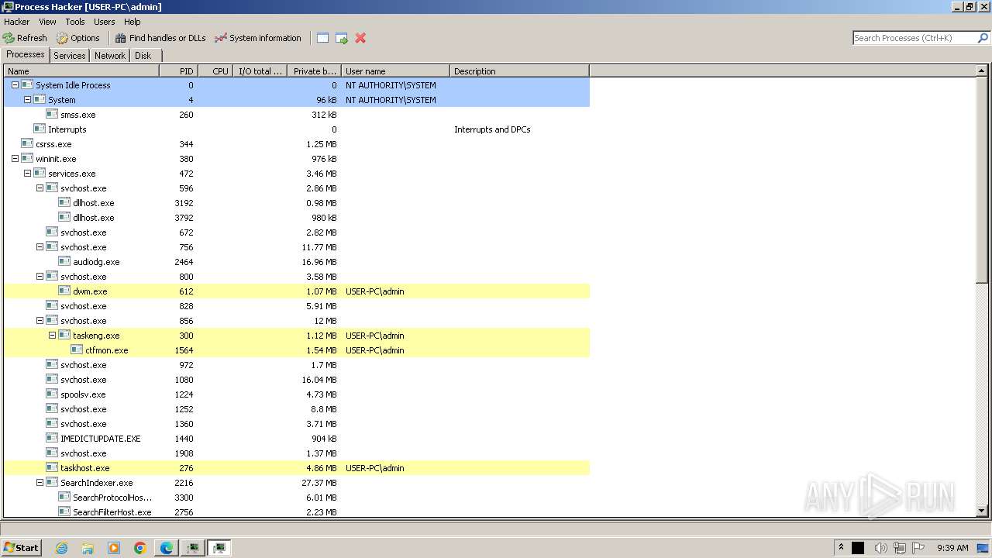Open Google Chrome from the taskbar
The width and height of the screenshot is (992, 558).
click(x=140, y=548)
